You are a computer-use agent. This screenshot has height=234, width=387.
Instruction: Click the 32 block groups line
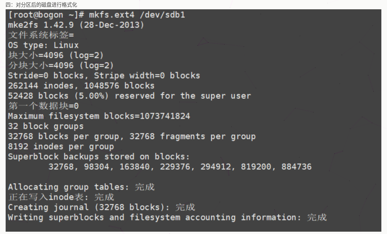click(46, 126)
